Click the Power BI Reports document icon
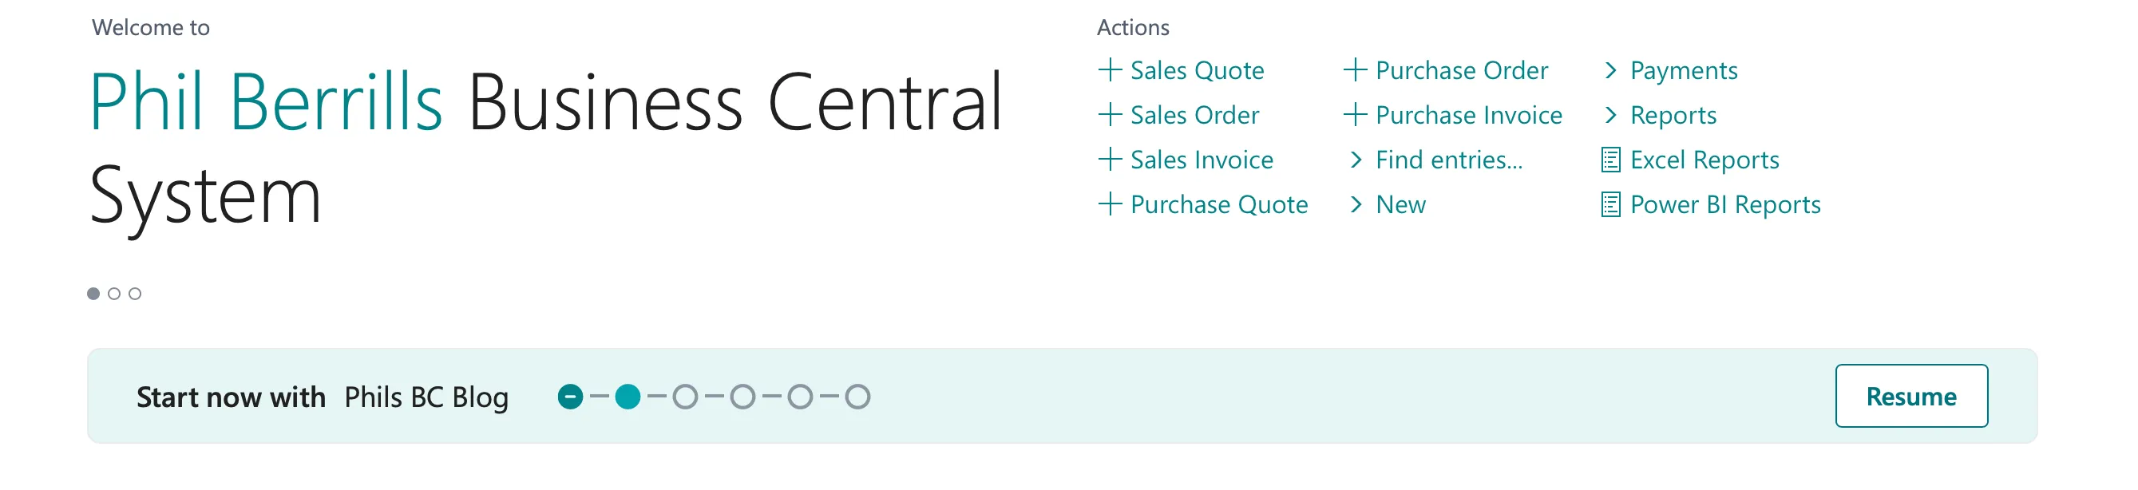The image size is (2138, 490). (1610, 204)
